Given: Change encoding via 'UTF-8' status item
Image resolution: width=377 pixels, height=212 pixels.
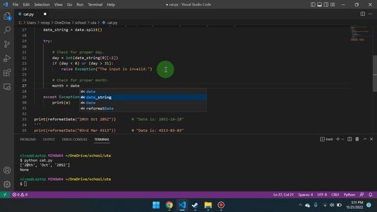Looking at the screenshot, I should [322, 195].
